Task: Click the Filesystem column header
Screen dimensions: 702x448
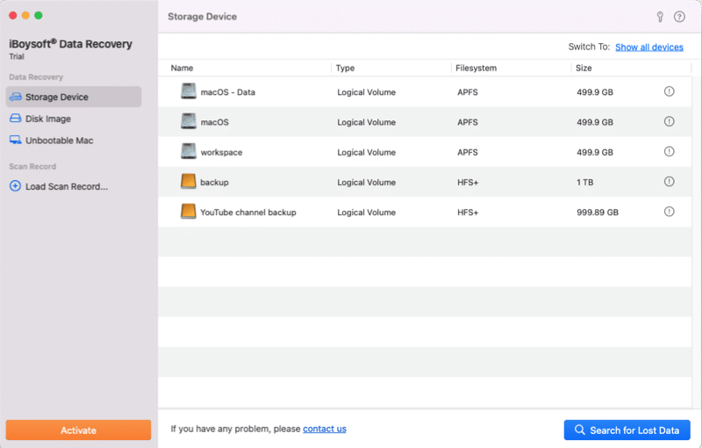Action: [478, 68]
